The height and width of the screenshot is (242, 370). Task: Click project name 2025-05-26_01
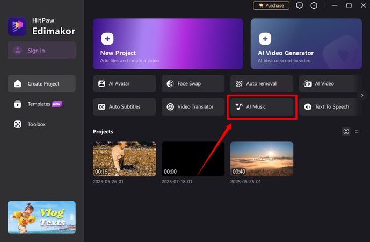click(108, 182)
